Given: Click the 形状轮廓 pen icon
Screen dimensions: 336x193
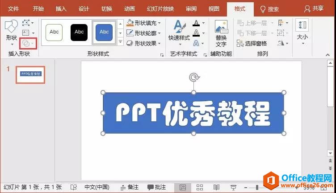Looking at the screenshot, I should tap(130, 33).
